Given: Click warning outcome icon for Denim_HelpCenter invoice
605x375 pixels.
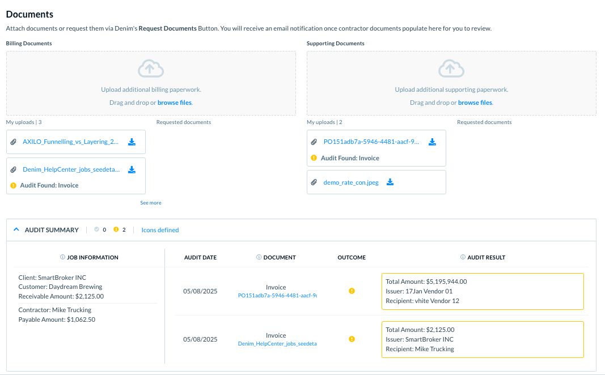Looking at the screenshot, I should (352, 339).
